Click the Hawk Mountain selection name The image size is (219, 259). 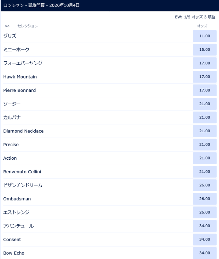coord(20,77)
